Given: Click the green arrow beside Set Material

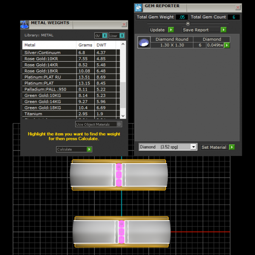Looking at the screenshot, I should point(232,147).
